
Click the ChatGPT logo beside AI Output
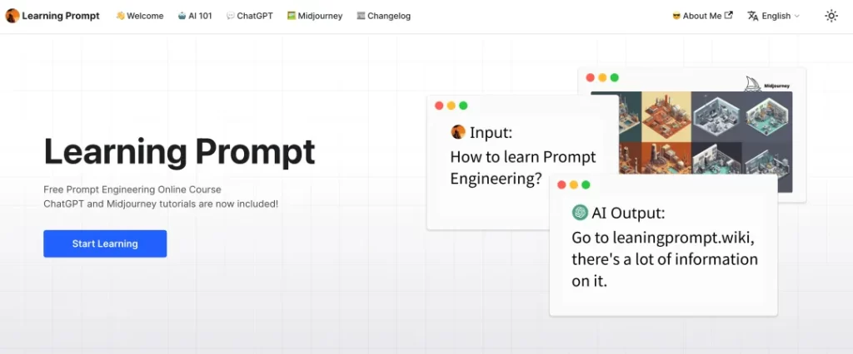tap(580, 213)
